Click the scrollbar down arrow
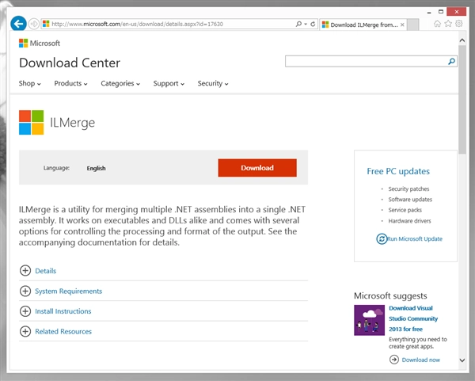Screen dimensions: 475x381 462,360
